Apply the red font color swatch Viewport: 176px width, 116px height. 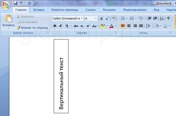(x=111, y=26)
